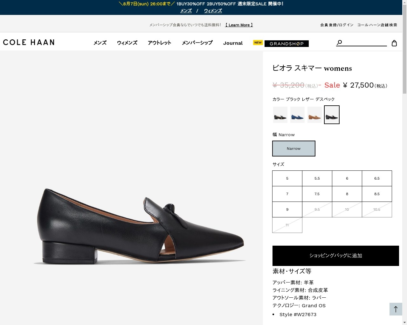This screenshot has width=407, height=325.
Task: Select size 7.5
Action: pyautogui.click(x=317, y=194)
